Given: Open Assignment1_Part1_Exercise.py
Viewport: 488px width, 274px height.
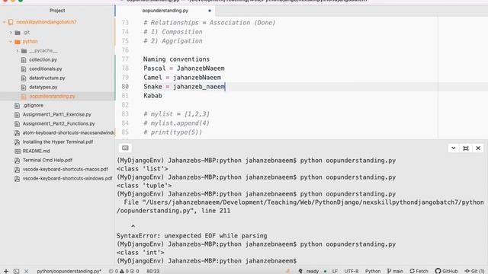Looking at the screenshot, I should pyautogui.click(x=57, y=114).
